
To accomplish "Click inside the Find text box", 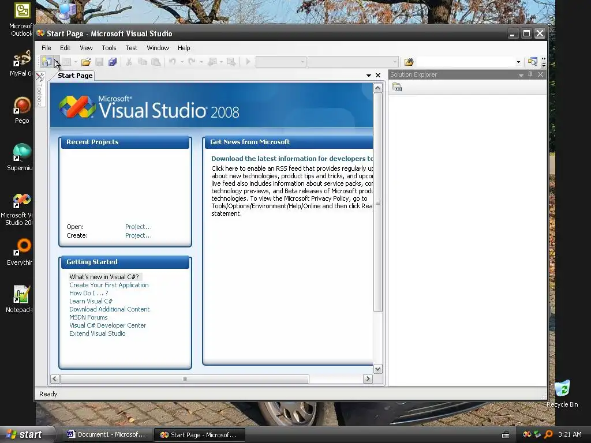I will click(466, 61).
